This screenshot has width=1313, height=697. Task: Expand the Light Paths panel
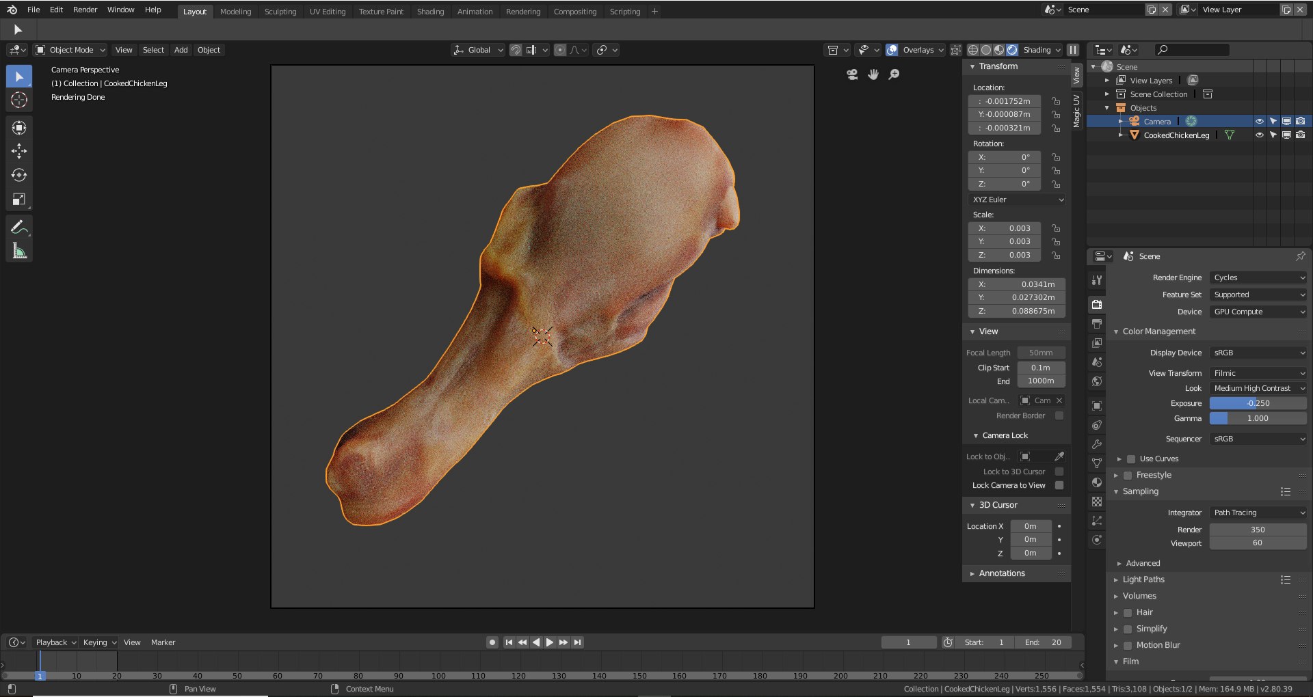click(x=1143, y=579)
